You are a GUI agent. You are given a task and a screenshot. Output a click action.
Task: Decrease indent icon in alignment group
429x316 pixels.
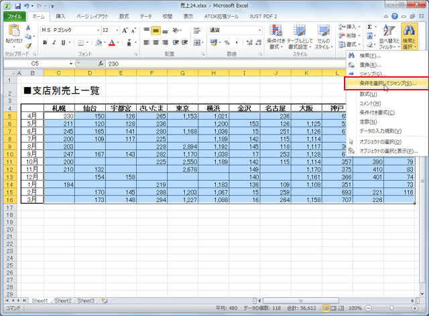tap(175, 42)
